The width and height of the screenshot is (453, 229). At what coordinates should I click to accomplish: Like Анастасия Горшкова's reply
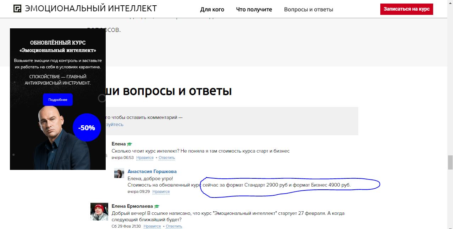pos(161,191)
